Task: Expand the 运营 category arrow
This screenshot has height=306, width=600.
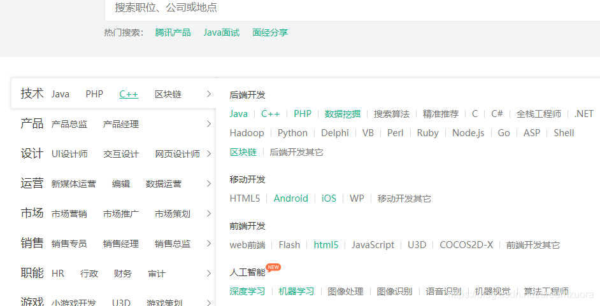Action: tap(208, 183)
